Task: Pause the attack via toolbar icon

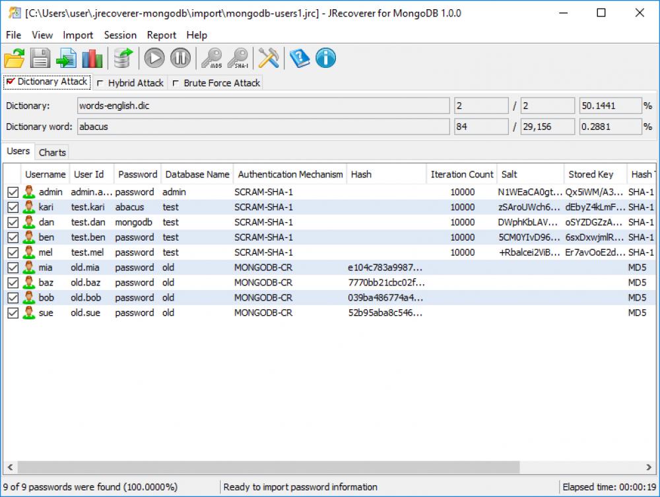Action: [x=180, y=58]
